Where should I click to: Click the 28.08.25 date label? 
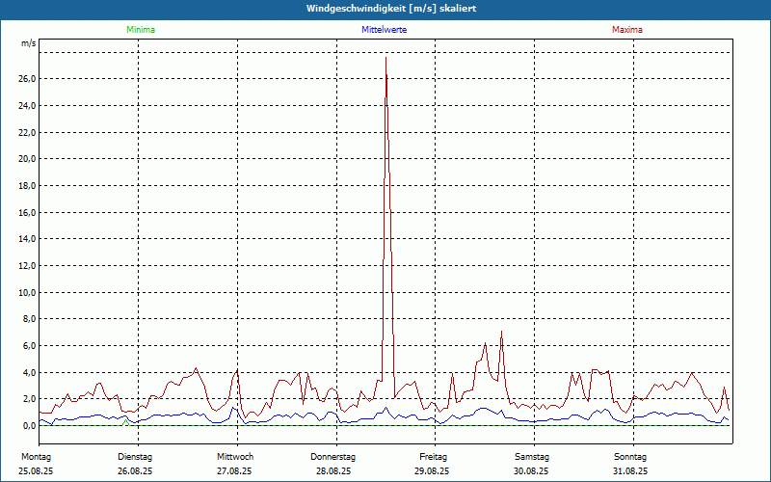(333, 471)
